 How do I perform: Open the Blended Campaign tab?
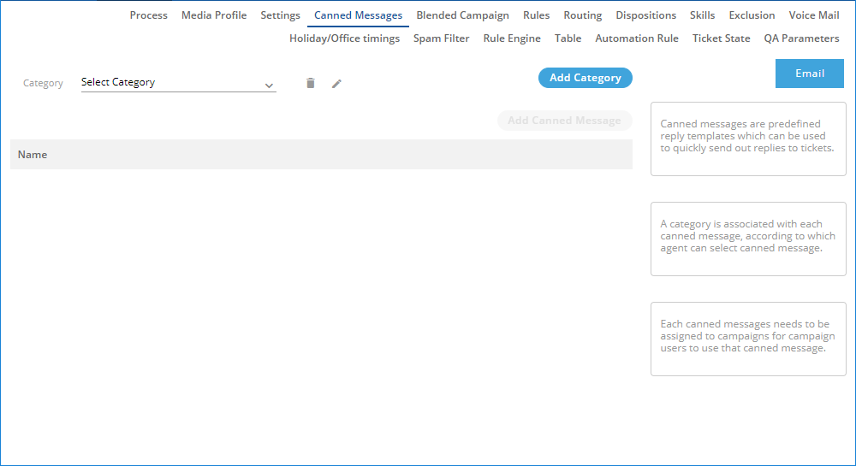(462, 15)
